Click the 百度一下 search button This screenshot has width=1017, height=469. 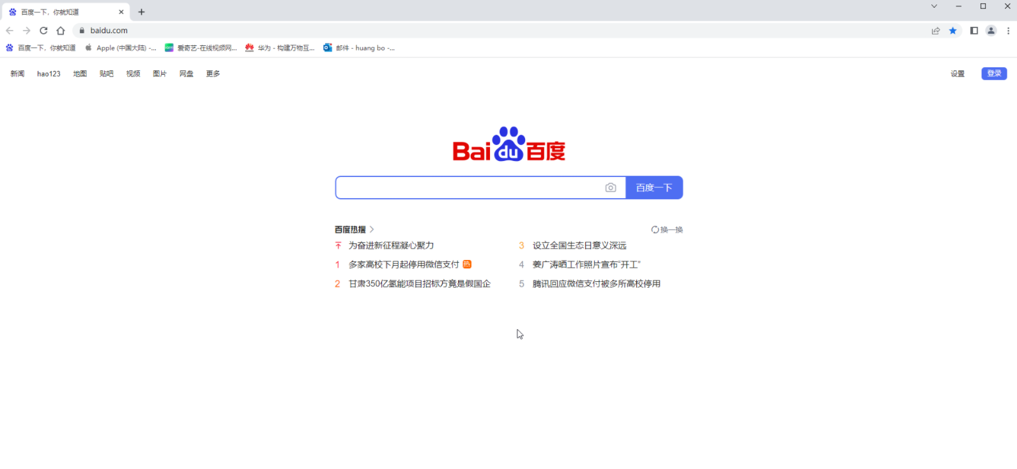pos(654,188)
